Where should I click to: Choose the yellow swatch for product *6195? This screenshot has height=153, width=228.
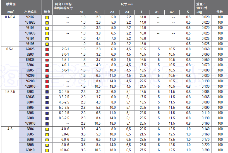[47, 44]
